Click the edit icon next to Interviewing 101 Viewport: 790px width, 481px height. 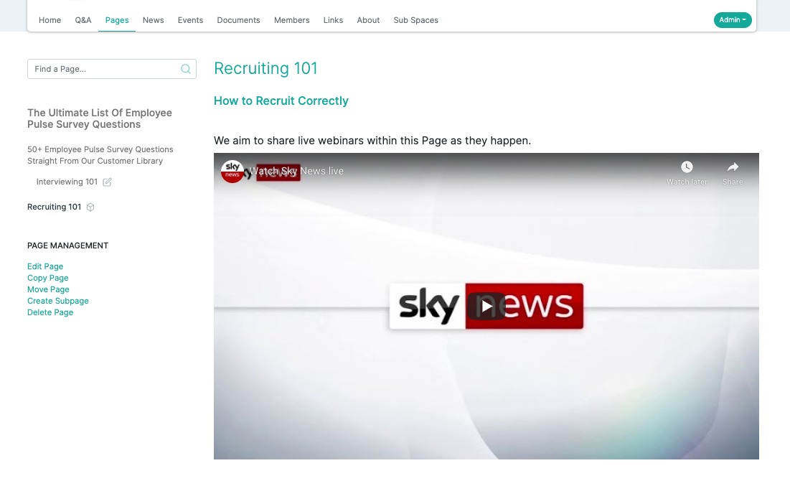(x=107, y=182)
